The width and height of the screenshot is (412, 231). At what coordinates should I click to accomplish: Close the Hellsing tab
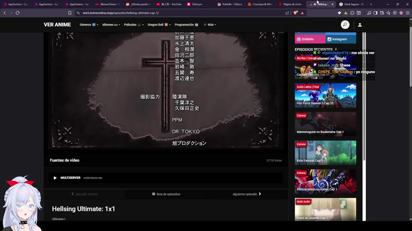click(332, 4)
